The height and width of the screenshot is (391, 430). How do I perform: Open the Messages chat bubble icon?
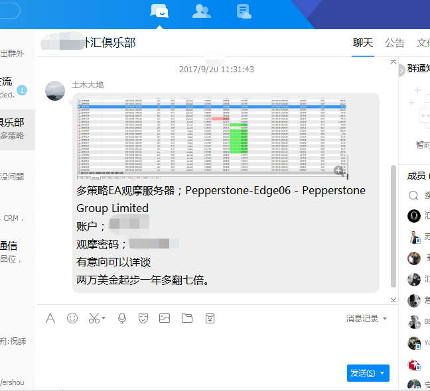159,11
